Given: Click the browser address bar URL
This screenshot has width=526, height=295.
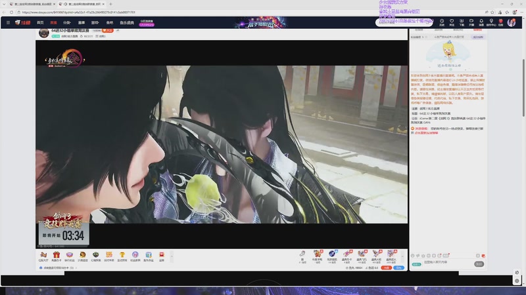Looking at the screenshot, I should [x=78, y=12].
